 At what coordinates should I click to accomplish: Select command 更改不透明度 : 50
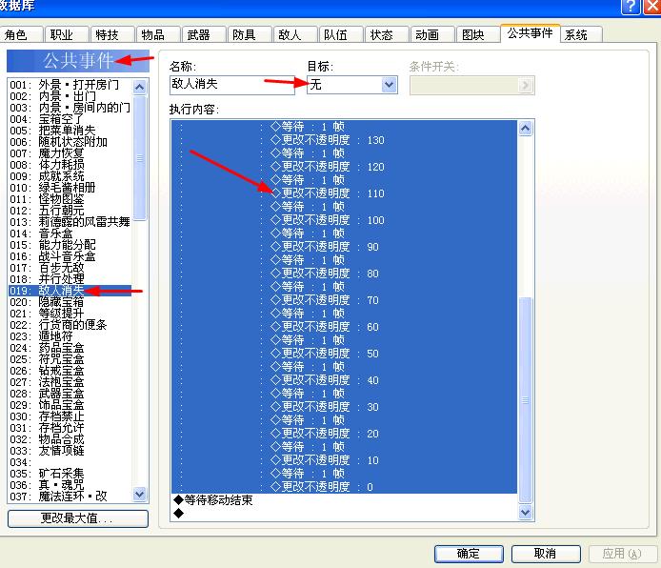(345, 354)
